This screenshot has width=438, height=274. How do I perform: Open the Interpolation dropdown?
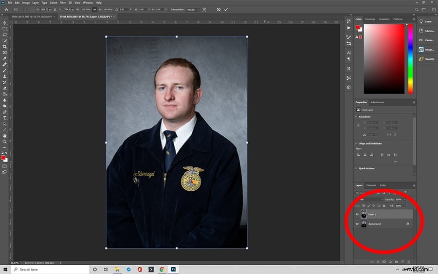(x=193, y=10)
